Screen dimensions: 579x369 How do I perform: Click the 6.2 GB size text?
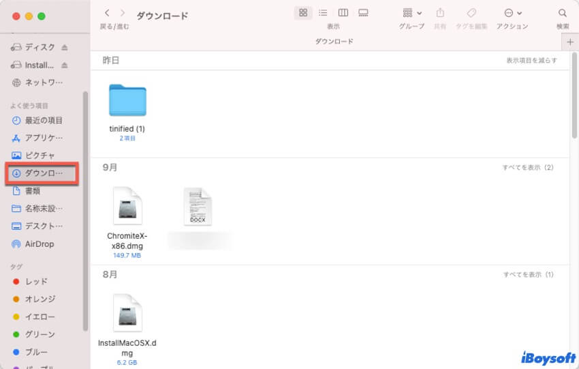(127, 363)
